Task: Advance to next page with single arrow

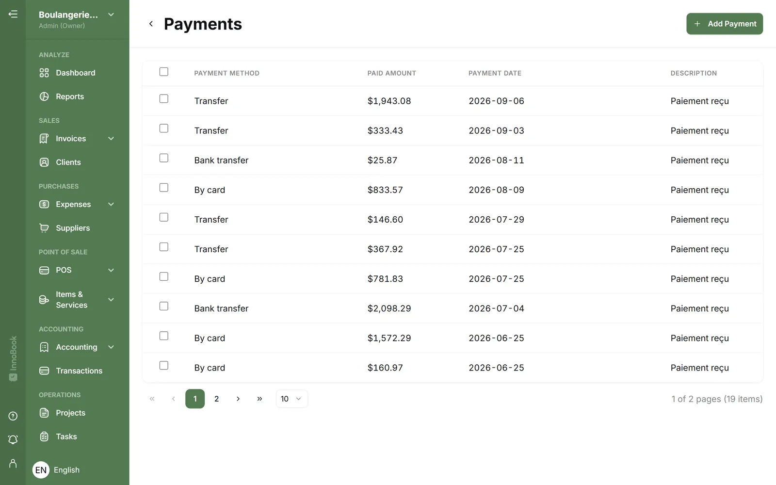Action: pos(238,399)
